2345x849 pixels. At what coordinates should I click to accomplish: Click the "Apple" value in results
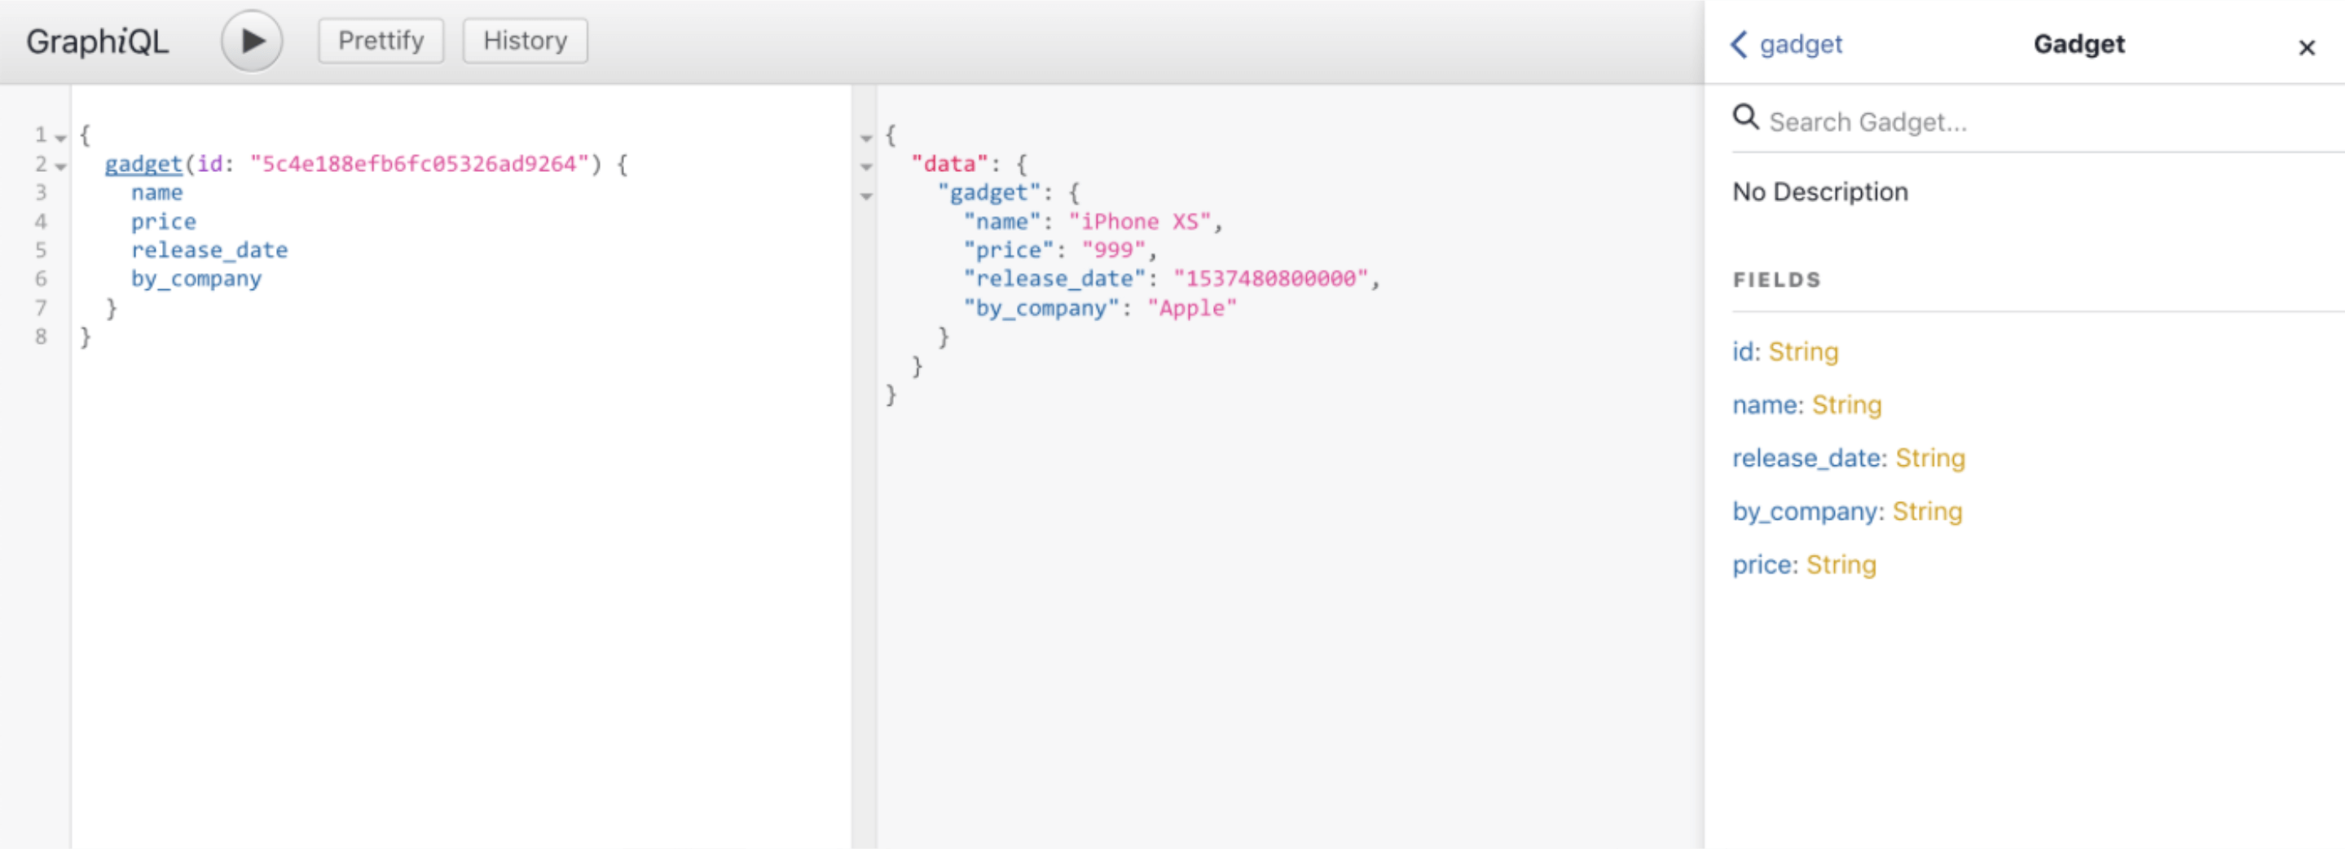pyautogui.click(x=1191, y=309)
